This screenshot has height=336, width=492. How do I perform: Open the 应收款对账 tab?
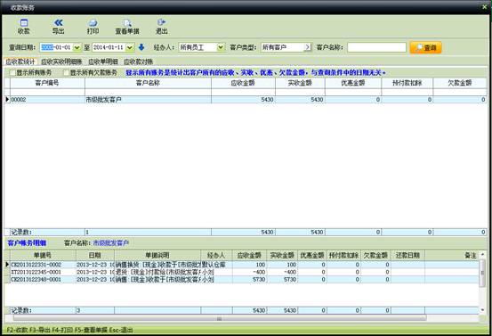[139, 61]
